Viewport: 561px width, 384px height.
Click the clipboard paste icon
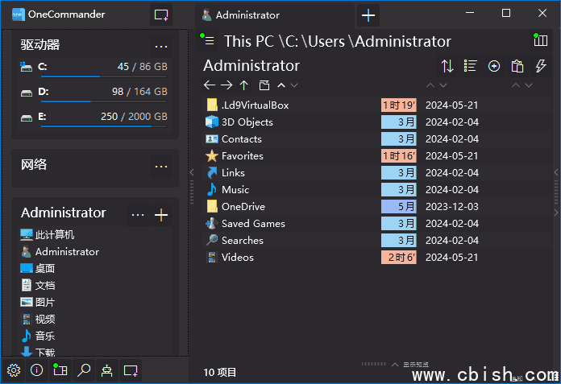pyautogui.click(x=517, y=66)
